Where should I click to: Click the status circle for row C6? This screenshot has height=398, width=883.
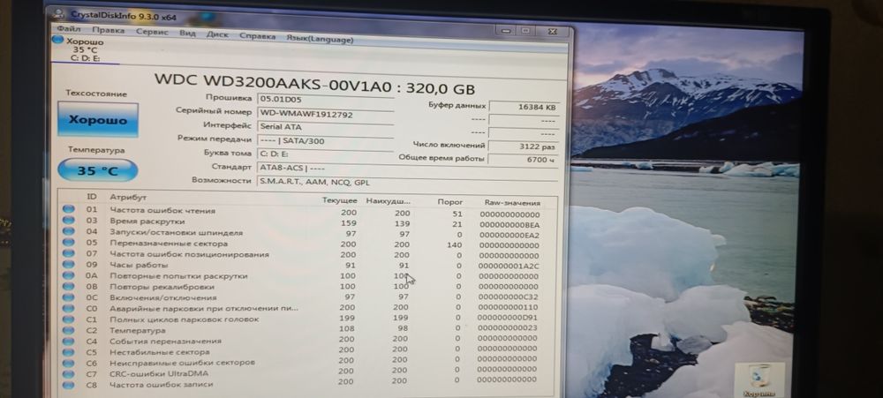[x=68, y=363]
